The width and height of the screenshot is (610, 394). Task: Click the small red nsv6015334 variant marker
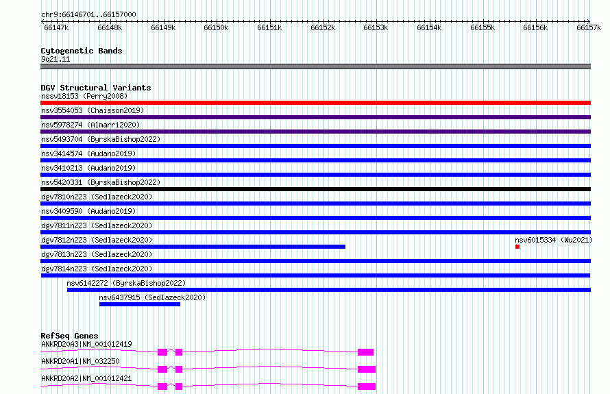517,247
